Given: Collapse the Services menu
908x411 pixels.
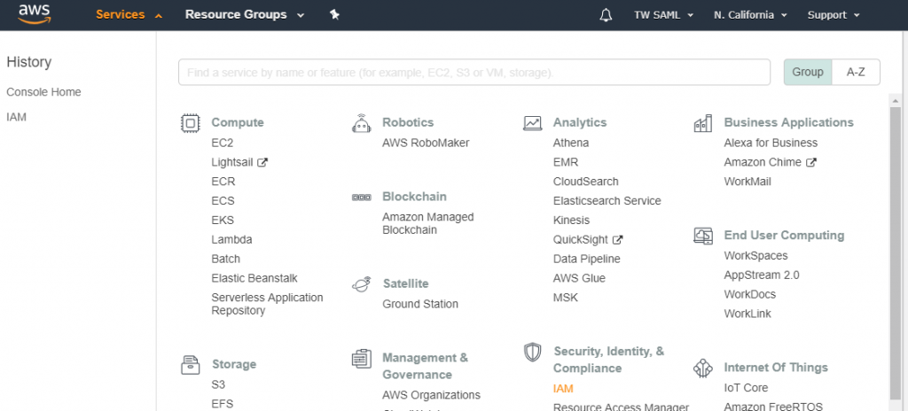Looking at the screenshot, I should pyautogui.click(x=129, y=15).
